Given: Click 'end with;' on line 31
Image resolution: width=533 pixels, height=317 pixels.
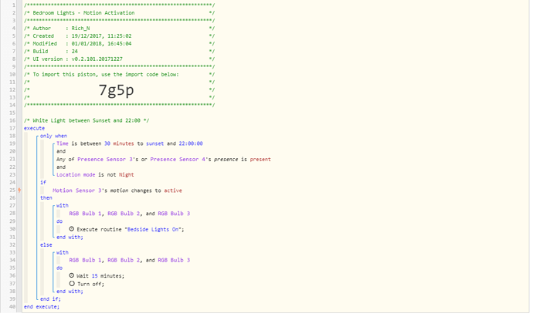Looking at the screenshot, I should point(70,238).
